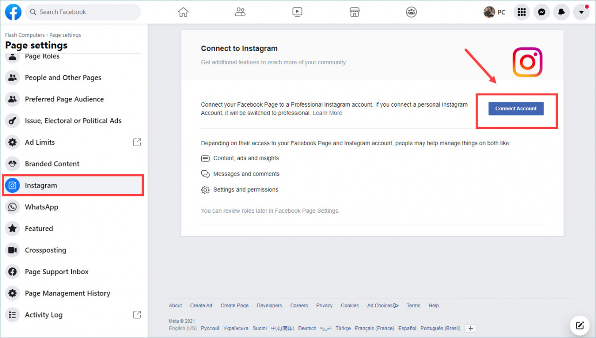Open the Friends icon in top bar
Screen dimensions: 596x338
(x=240, y=12)
